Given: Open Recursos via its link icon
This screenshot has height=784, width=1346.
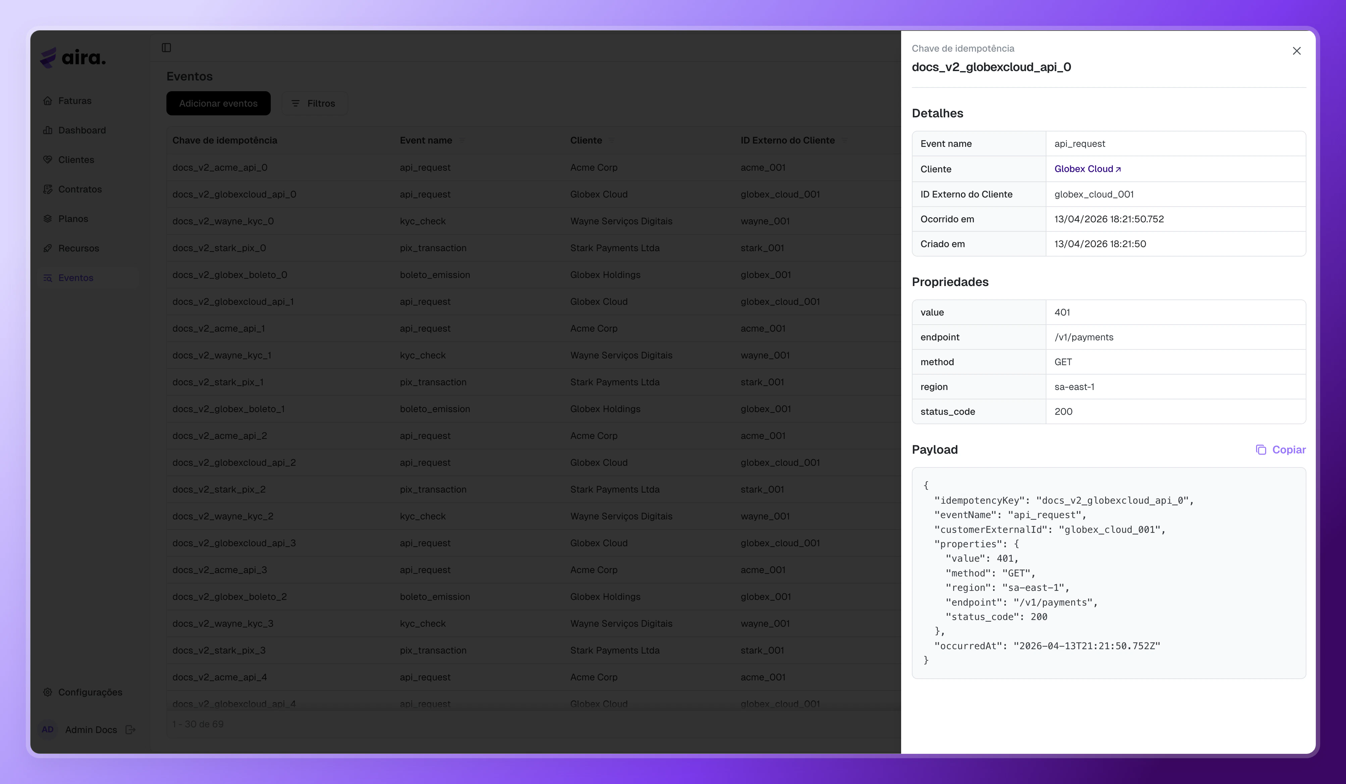Looking at the screenshot, I should pyautogui.click(x=48, y=247).
